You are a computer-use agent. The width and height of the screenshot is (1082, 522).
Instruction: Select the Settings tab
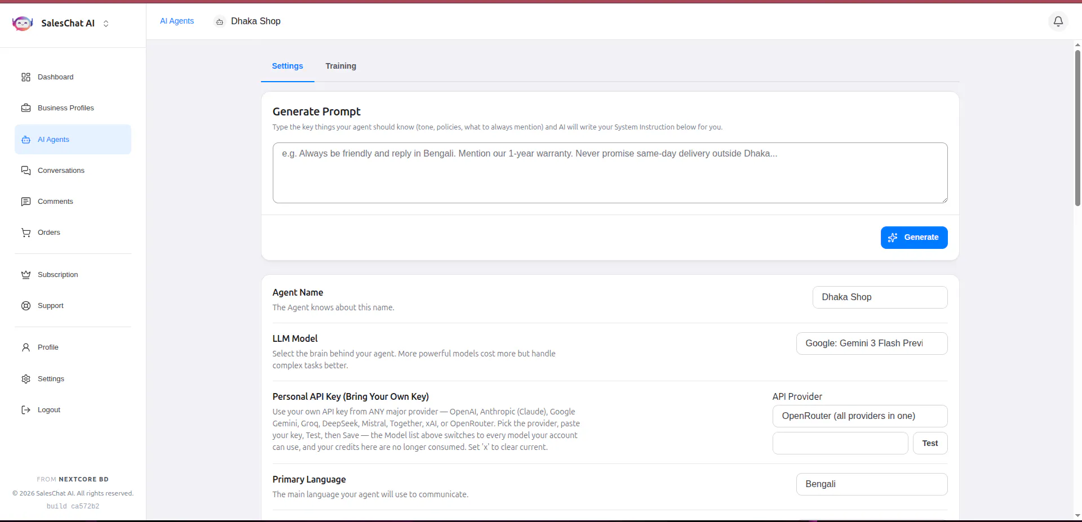pos(287,66)
